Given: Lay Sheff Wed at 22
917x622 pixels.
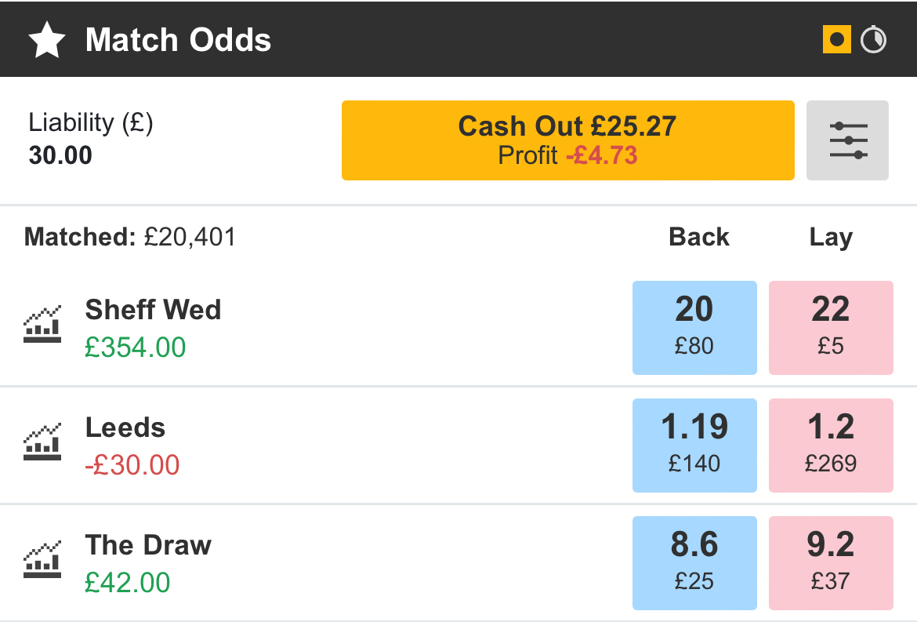Looking at the screenshot, I should tap(831, 328).
